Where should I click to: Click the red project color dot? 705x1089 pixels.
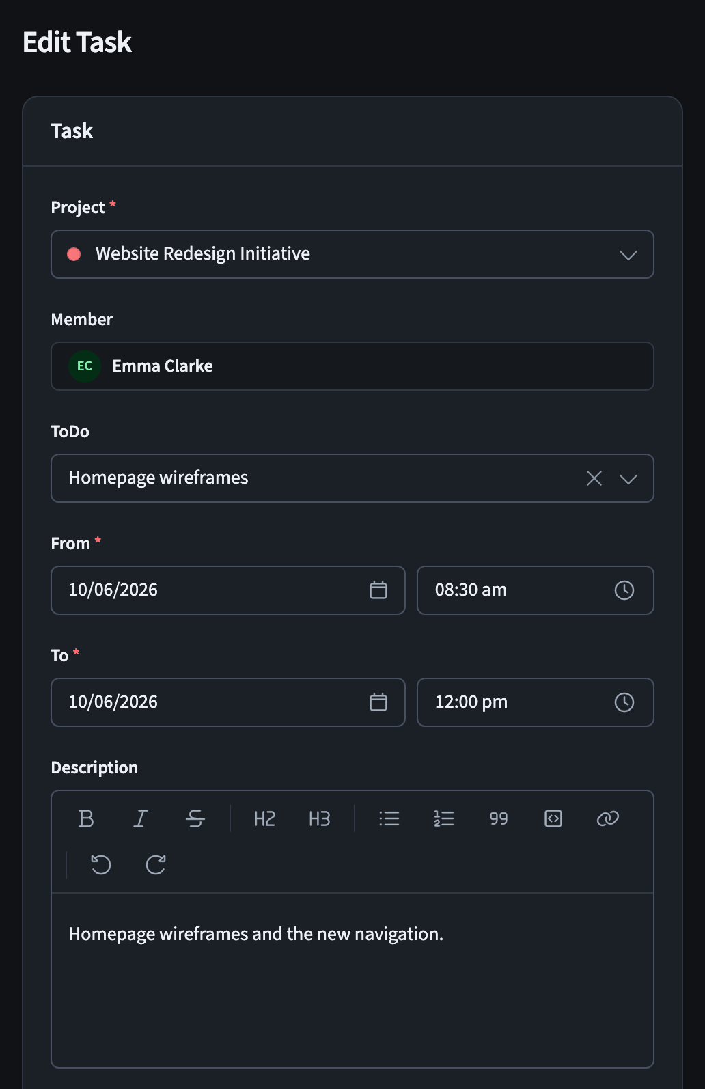pyautogui.click(x=74, y=254)
